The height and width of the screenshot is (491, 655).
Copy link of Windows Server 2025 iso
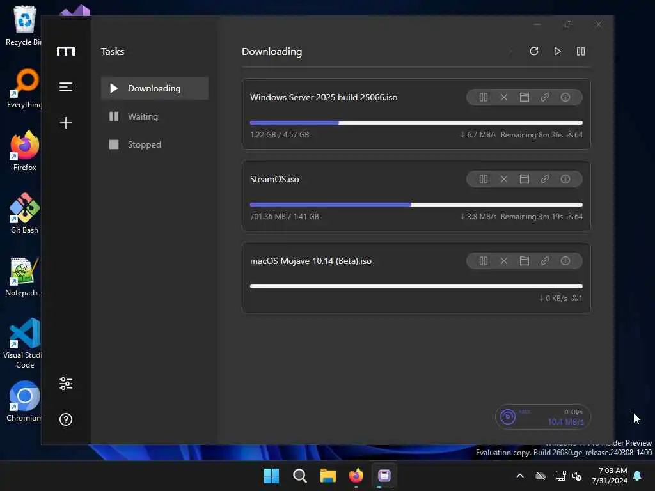545,97
